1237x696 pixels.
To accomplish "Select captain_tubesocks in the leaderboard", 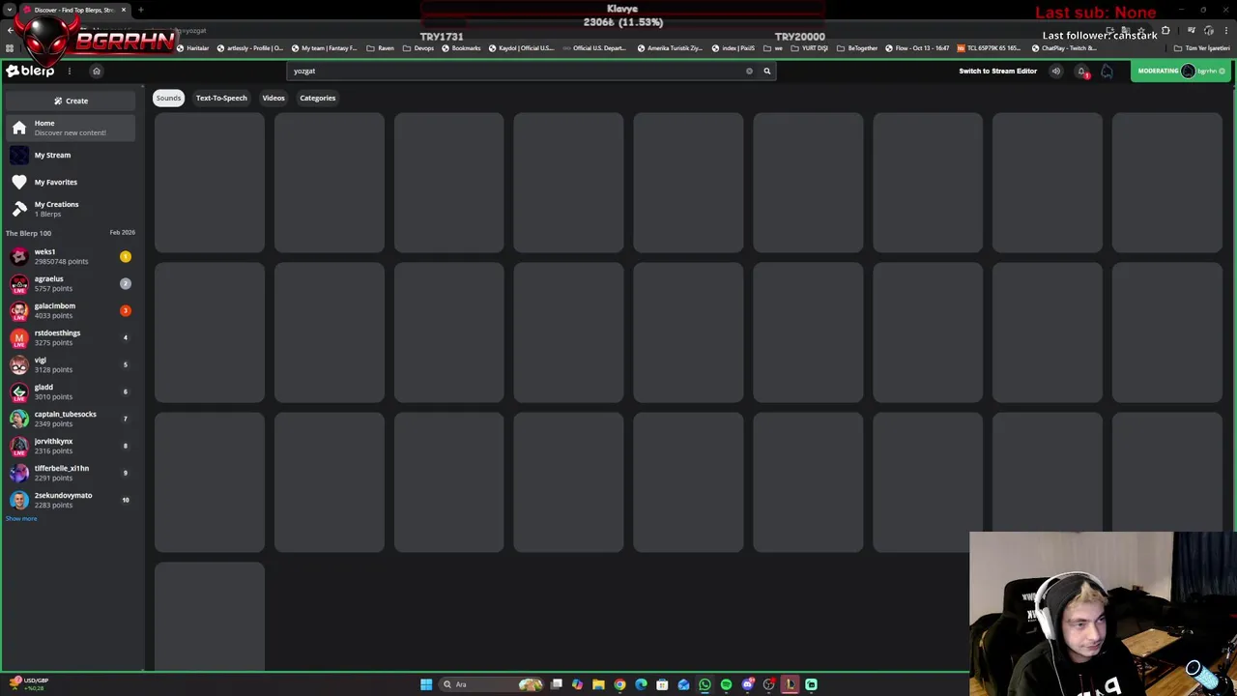I will [x=71, y=419].
